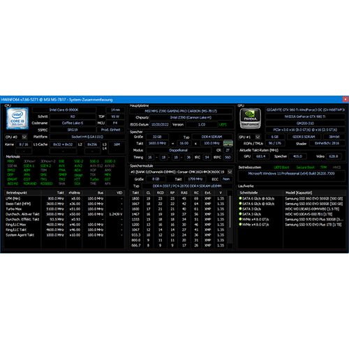This screenshot has height=349, width=349.
Task: Click the Socket H4 (LGA1151) platform field
Action: 87,137
